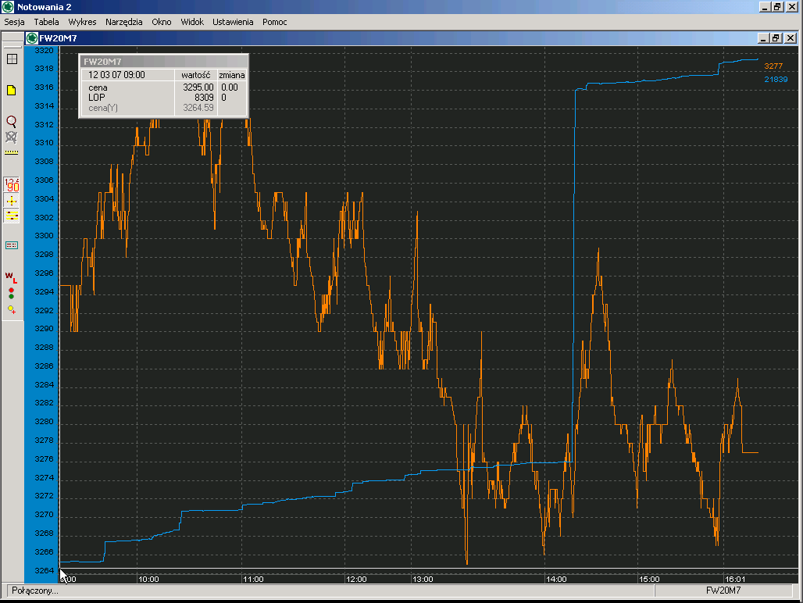The image size is (803, 603).
Task: Open the Ustawienia menu
Action: pyautogui.click(x=233, y=22)
